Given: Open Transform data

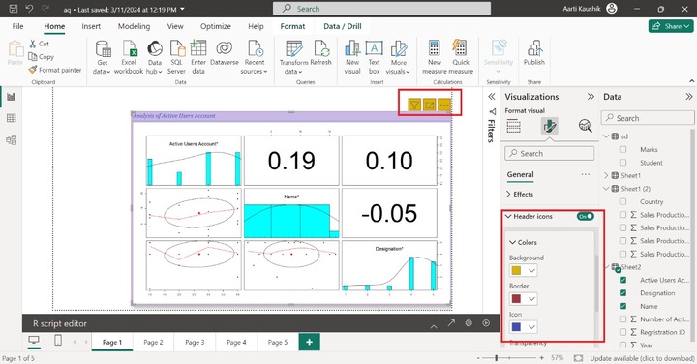Looking at the screenshot, I should pyautogui.click(x=293, y=57).
